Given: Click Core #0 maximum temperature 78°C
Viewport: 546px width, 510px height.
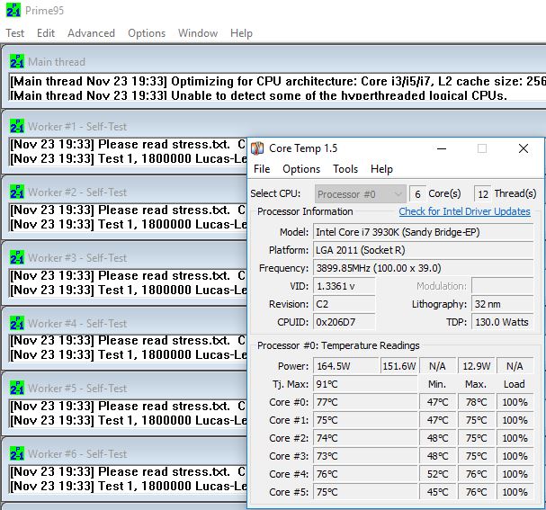Looking at the screenshot, I should pyautogui.click(x=476, y=402).
